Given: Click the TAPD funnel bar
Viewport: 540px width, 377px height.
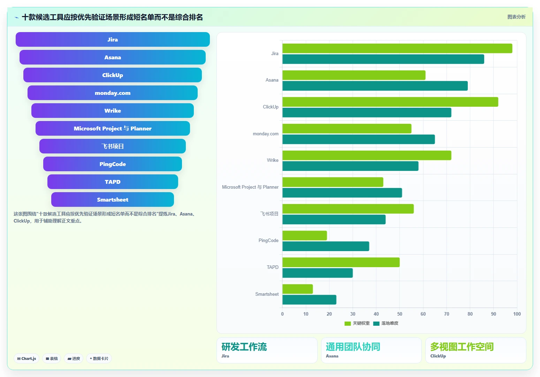Looking at the screenshot, I should click(113, 182).
